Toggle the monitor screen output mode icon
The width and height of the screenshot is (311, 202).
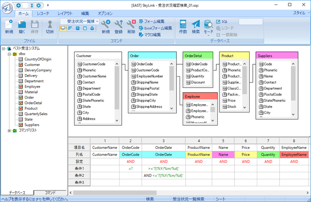tap(63, 28)
